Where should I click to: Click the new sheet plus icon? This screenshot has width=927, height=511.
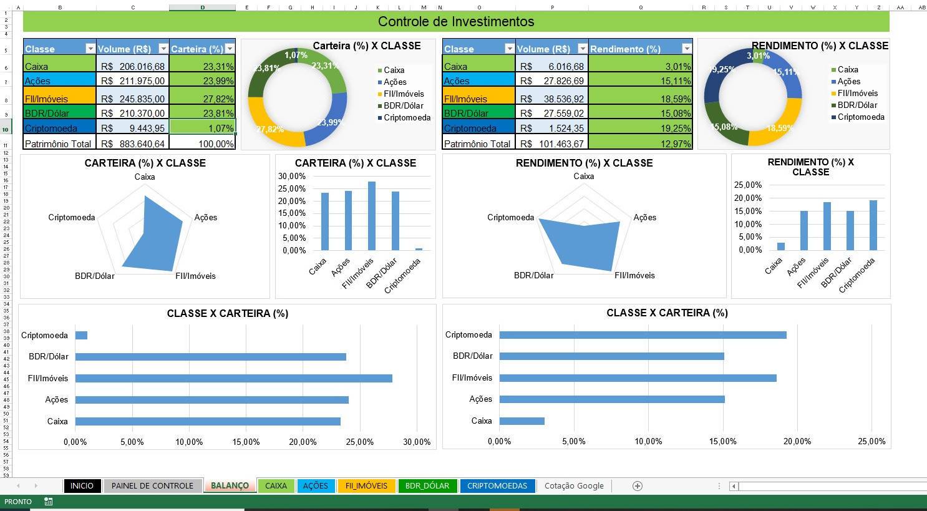click(x=637, y=485)
